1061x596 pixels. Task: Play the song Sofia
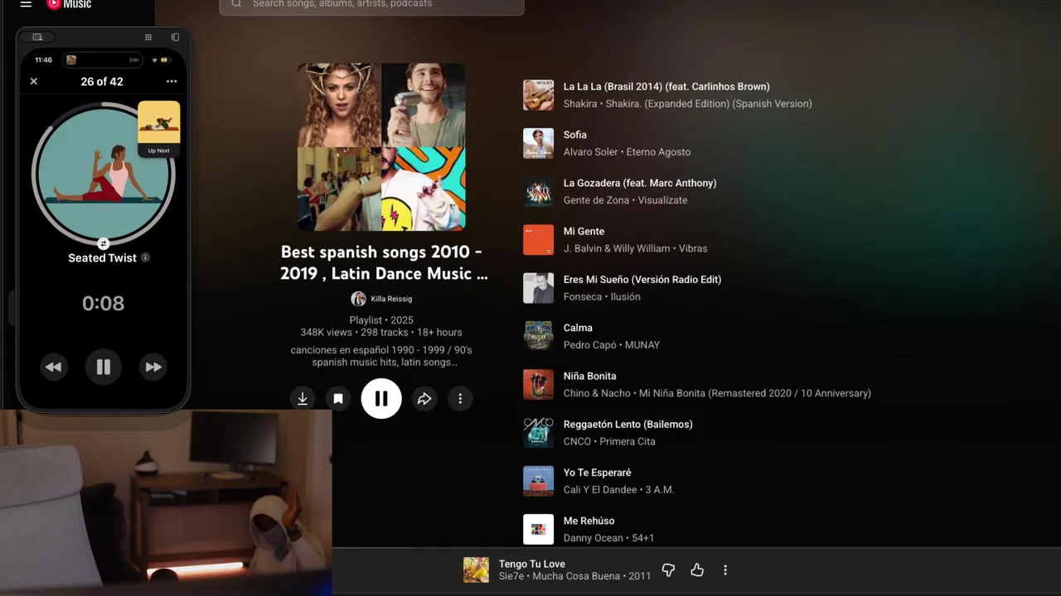(575, 134)
